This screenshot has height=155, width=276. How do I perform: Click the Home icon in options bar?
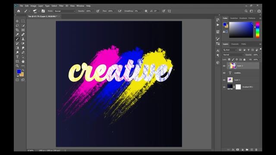click(19, 11)
